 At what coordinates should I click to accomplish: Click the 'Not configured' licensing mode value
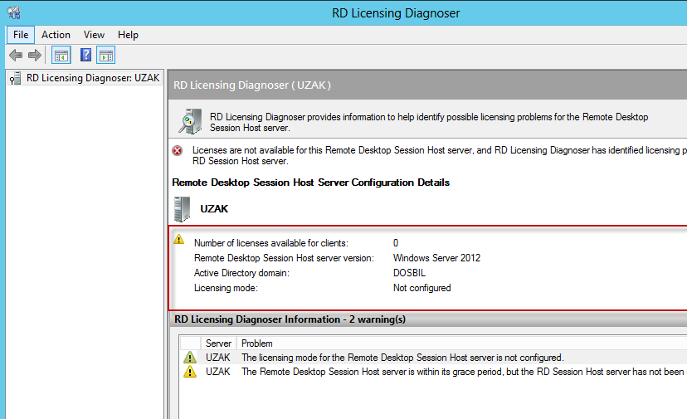[x=422, y=288]
